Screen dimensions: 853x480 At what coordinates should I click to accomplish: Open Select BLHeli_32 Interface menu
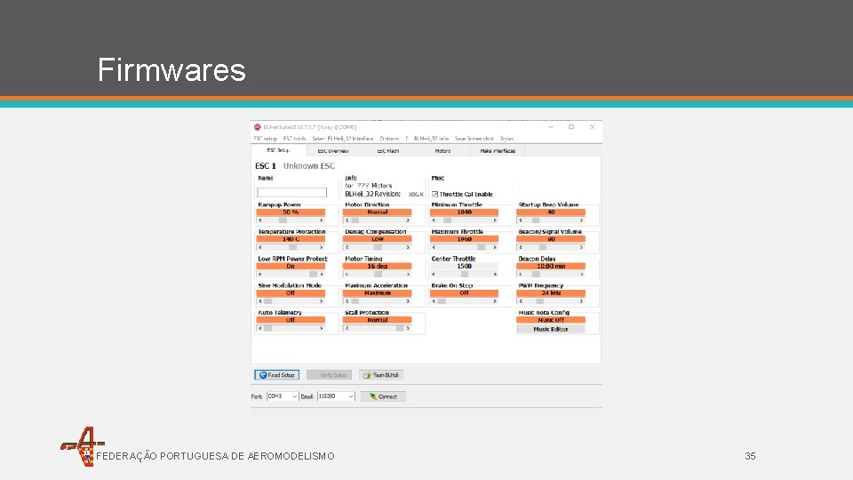pyautogui.click(x=343, y=139)
